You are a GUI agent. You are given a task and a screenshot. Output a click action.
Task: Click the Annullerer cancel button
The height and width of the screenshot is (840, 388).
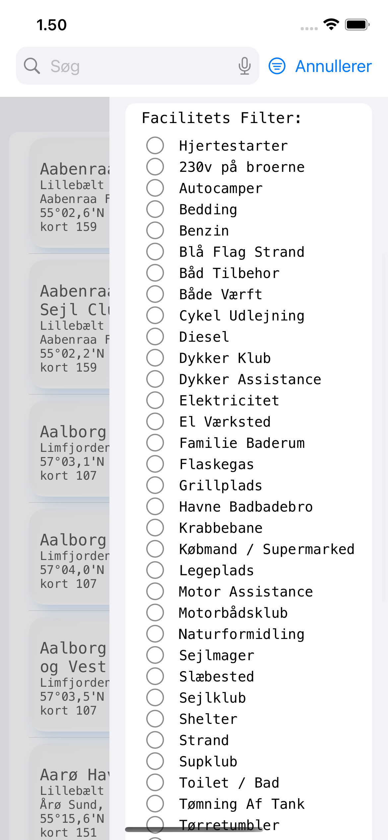pos(333,66)
